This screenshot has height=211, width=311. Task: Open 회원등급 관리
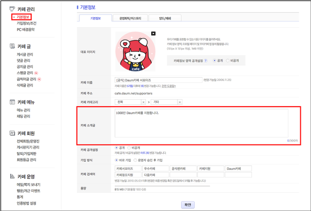pyautogui.click(x=26, y=160)
